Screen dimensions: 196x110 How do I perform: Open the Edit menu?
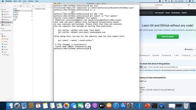(20, 1)
